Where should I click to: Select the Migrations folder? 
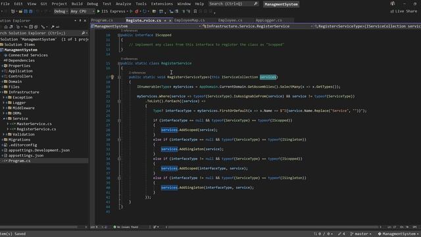click(x=19, y=140)
